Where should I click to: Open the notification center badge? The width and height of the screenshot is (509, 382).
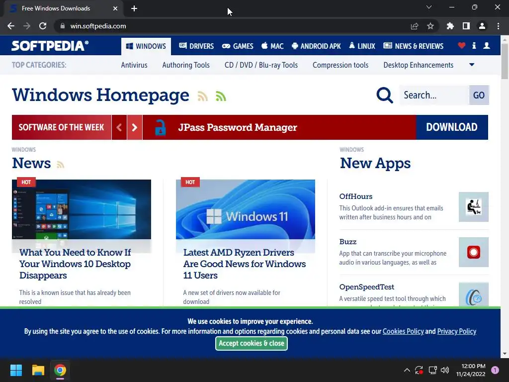point(495,370)
